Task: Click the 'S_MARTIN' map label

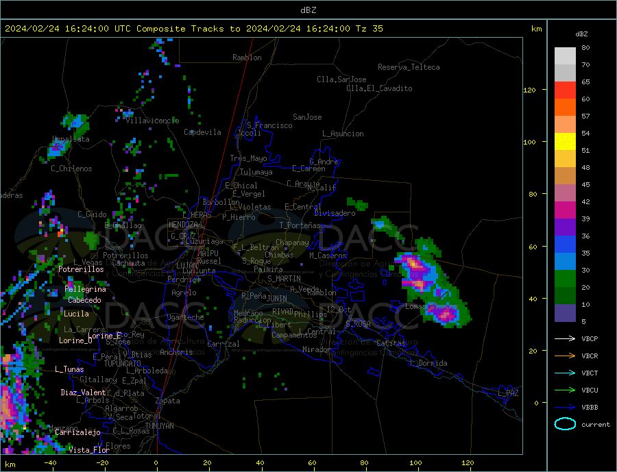Action: point(284,279)
